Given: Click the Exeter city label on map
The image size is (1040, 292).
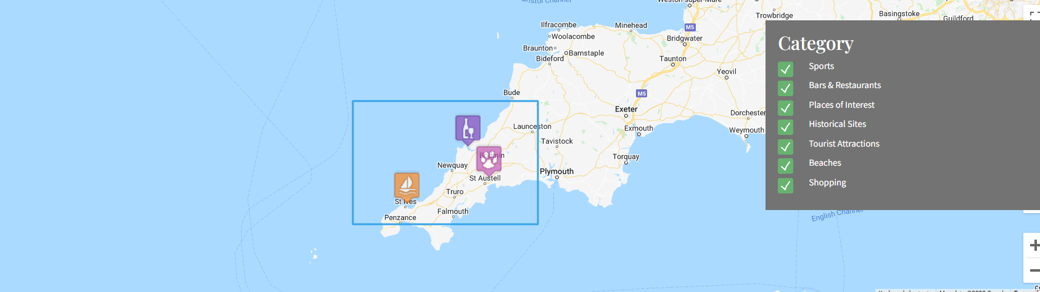Looking at the screenshot, I should tap(626, 109).
